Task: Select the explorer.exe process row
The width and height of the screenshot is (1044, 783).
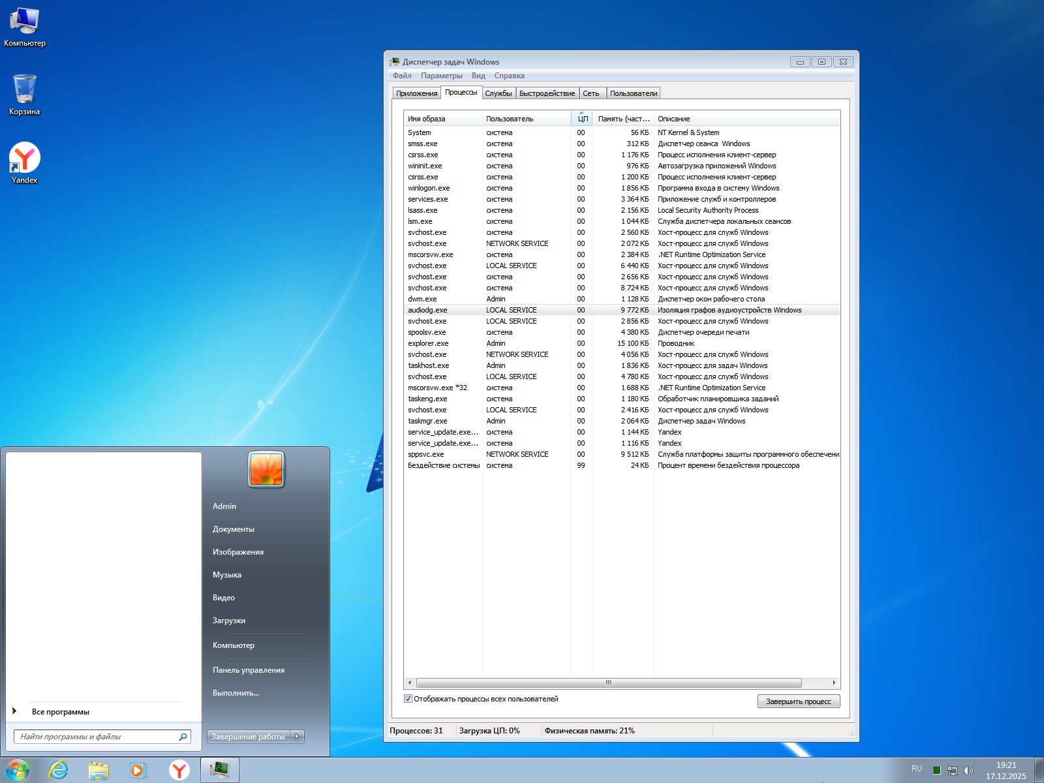Action: tap(428, 343)
